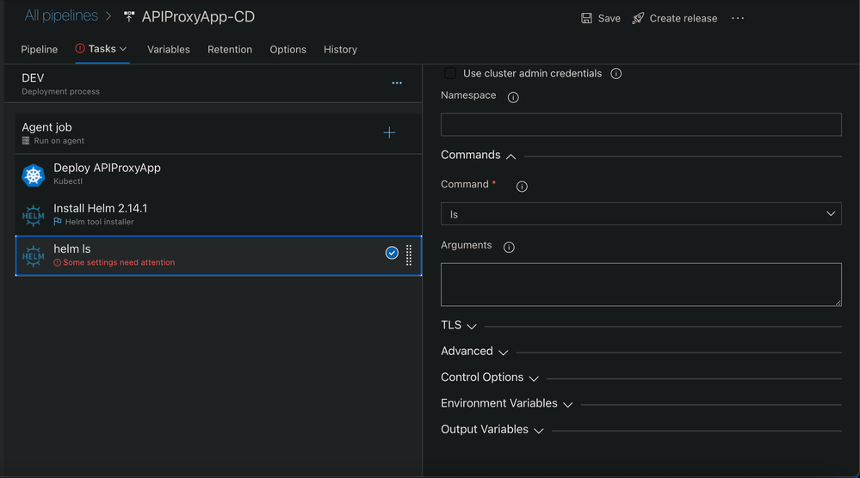Click the helm ls task drag handle
Screen dimensions: 860x478
point(409,255)
